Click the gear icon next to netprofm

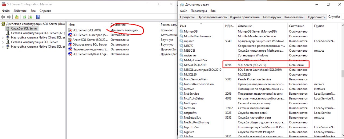(x=181, y=113)
